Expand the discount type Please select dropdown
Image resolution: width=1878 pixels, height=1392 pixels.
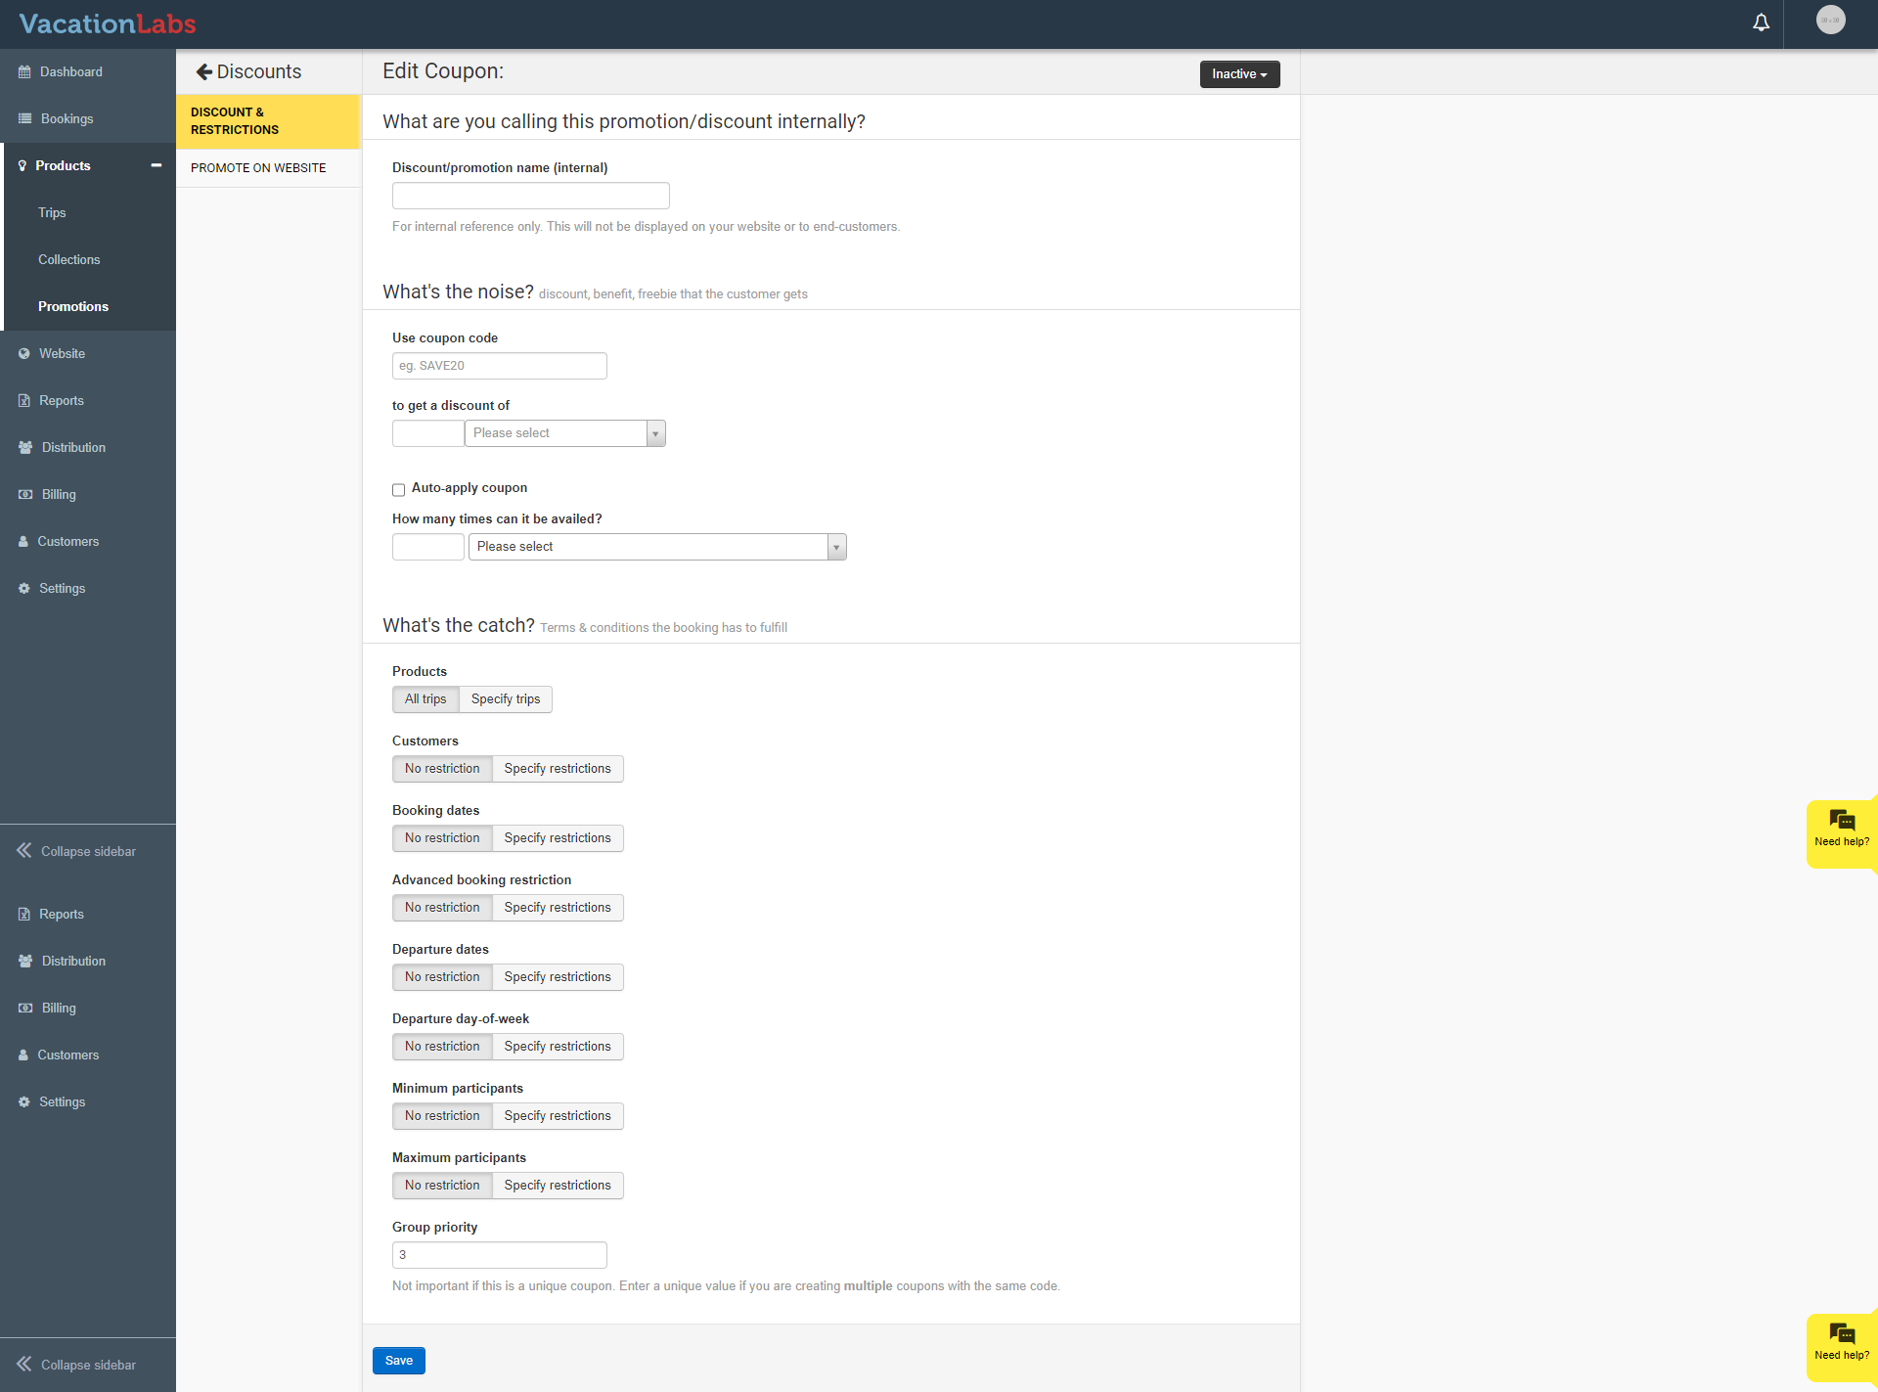564,433
